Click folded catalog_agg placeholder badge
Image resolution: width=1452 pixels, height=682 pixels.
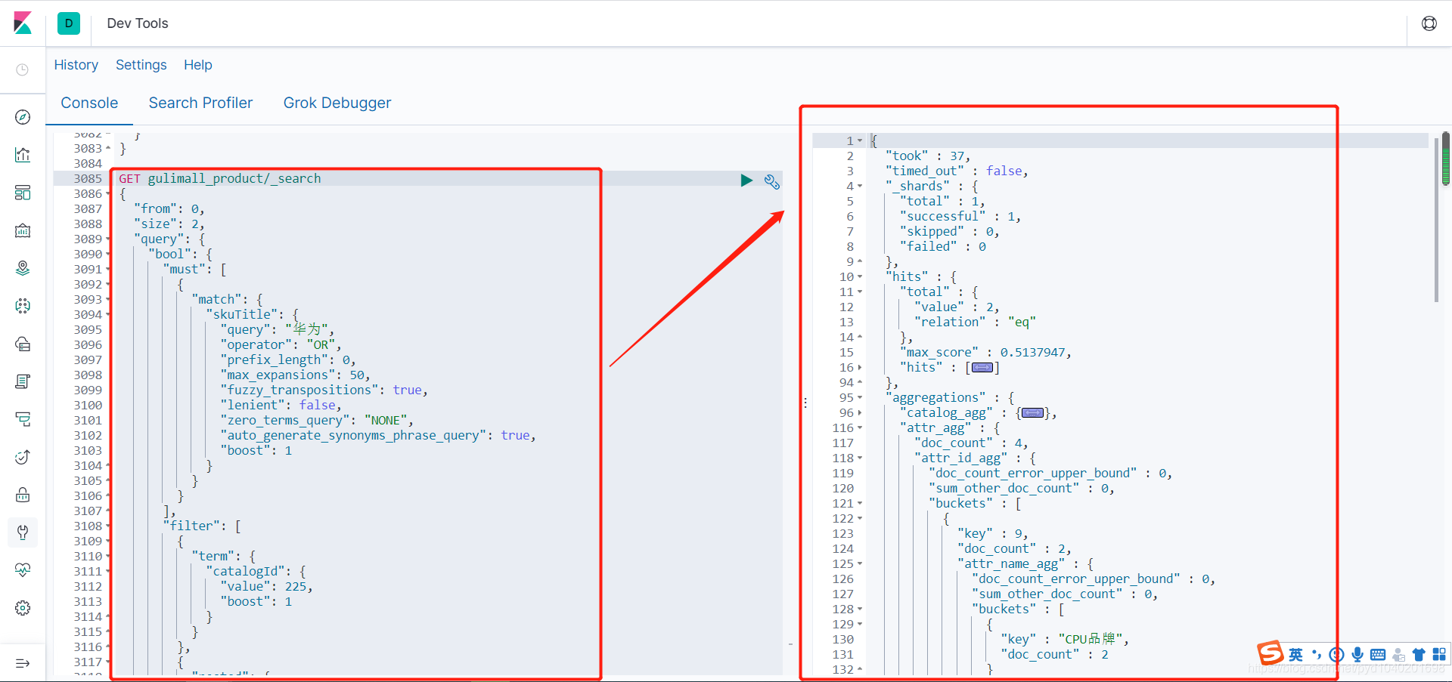(x=1033, y=413)
